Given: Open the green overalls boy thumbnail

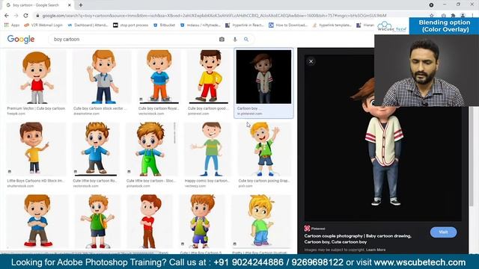Looking at the screenshot, I should [x=151, y=149].
